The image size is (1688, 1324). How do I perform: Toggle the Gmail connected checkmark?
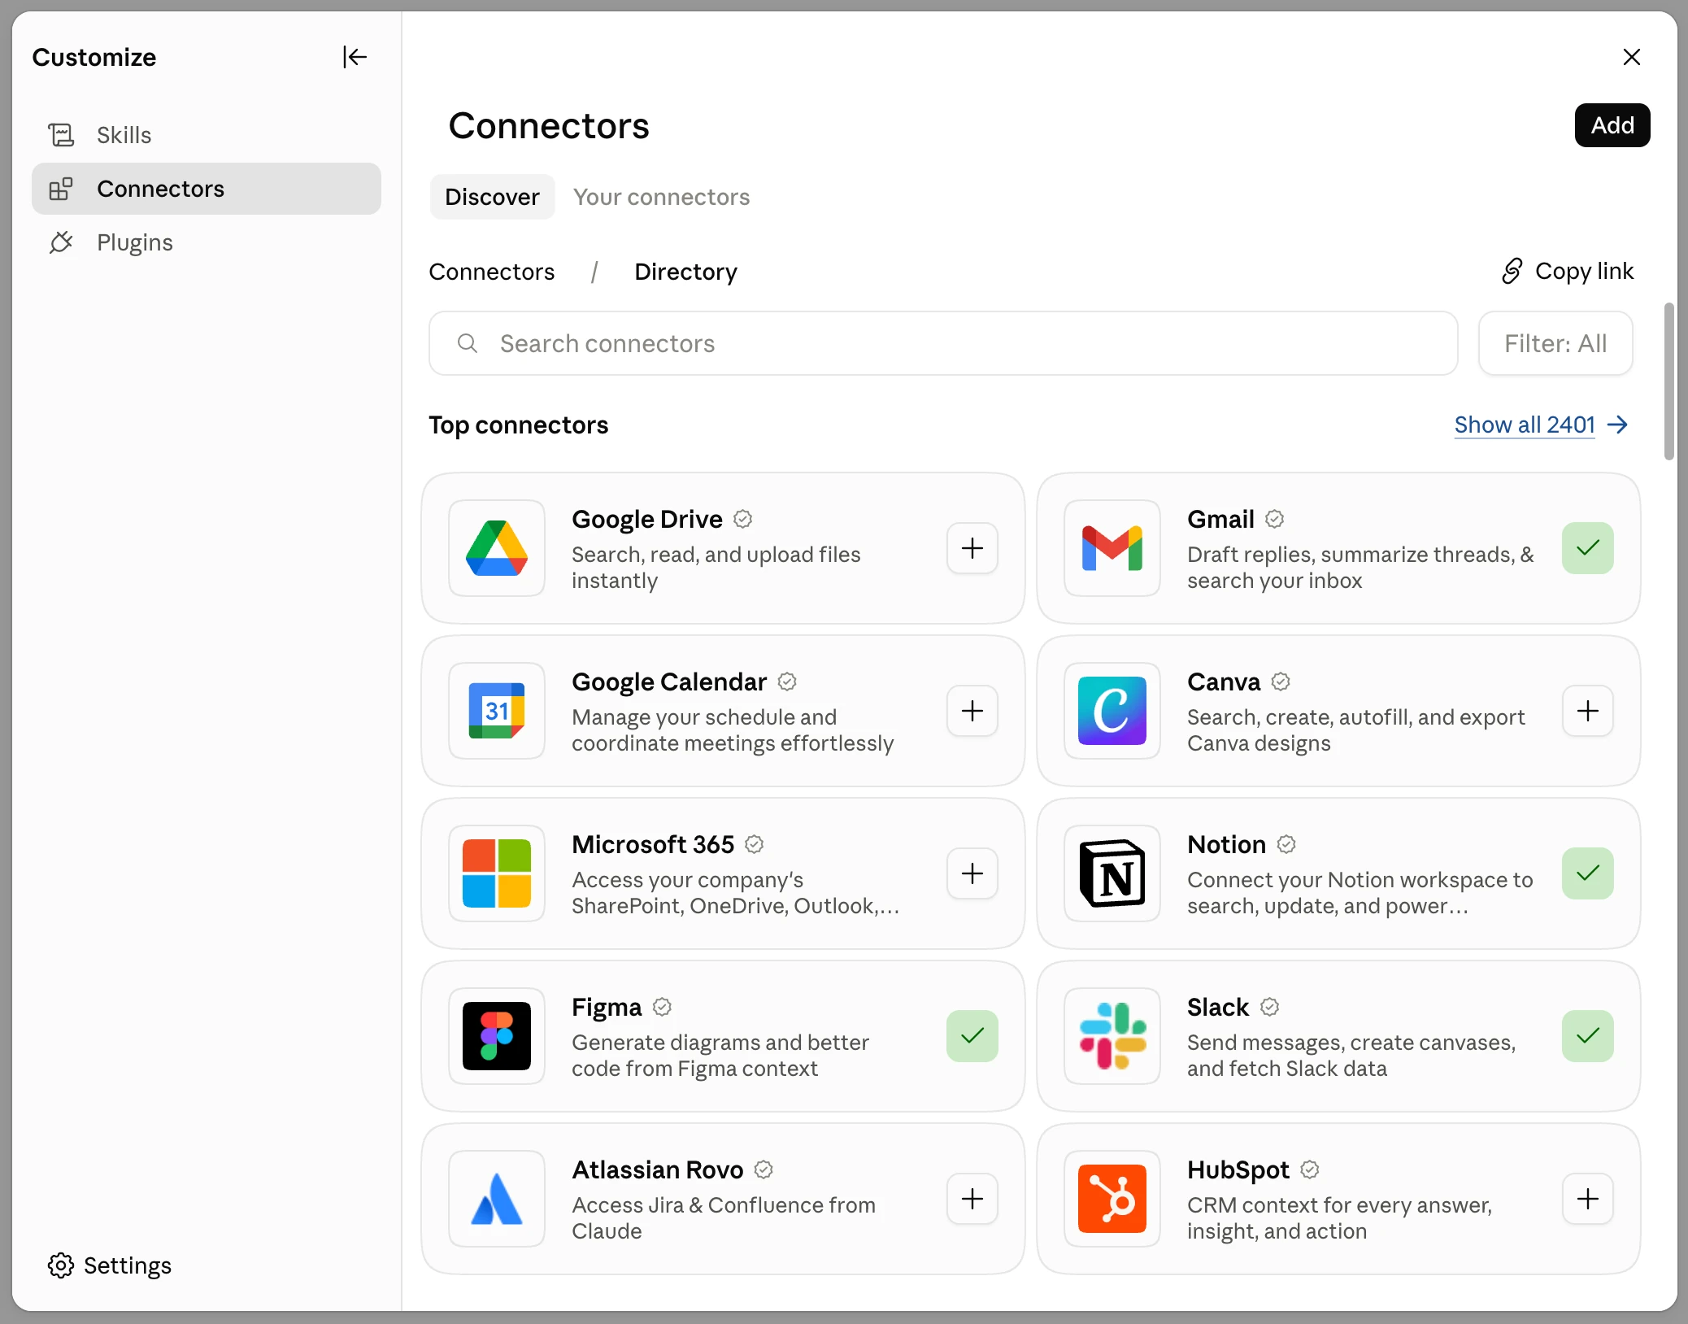1587,548
